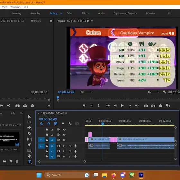Select the Razor tool
180x180 pixels.
29,133
